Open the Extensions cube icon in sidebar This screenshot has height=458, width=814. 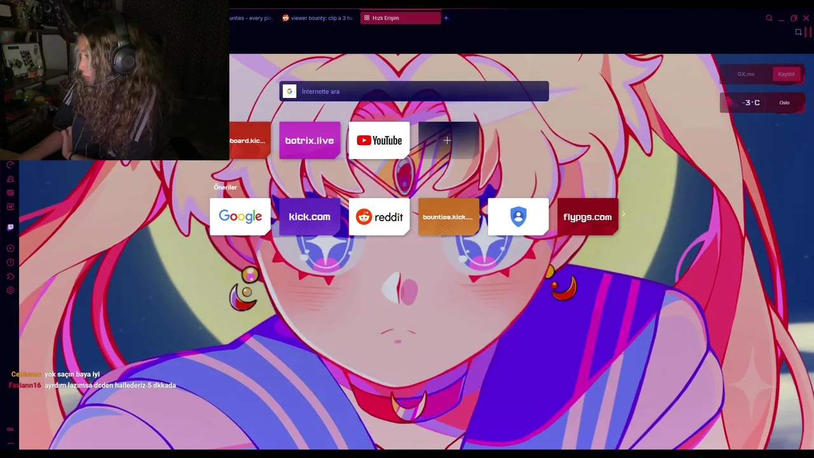pyautogui.click(x=10, y=276)
